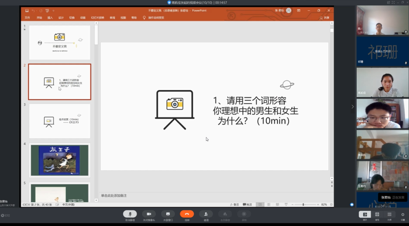
Task: Open the quick access toolbar customize dropdown
Action: click(x=53, y=11)
